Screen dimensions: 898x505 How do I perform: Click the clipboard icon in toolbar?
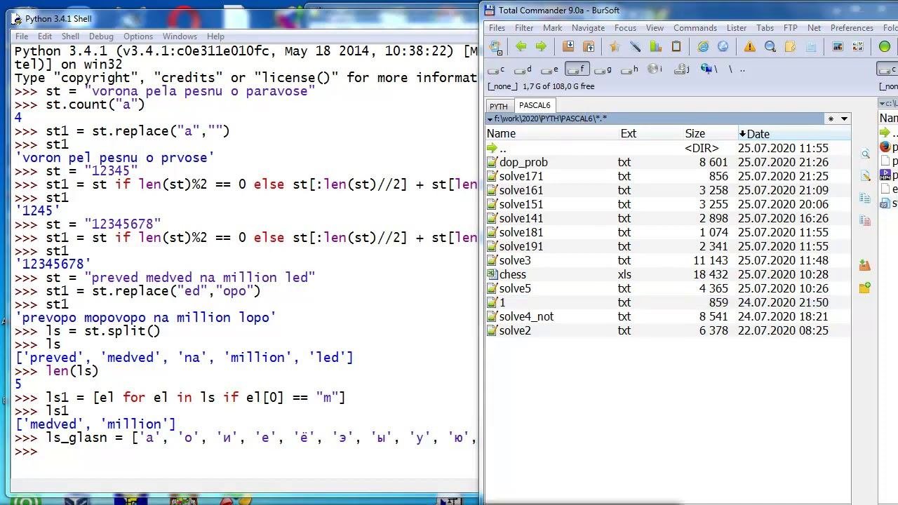pyautogui.click(x=676, y=46)
